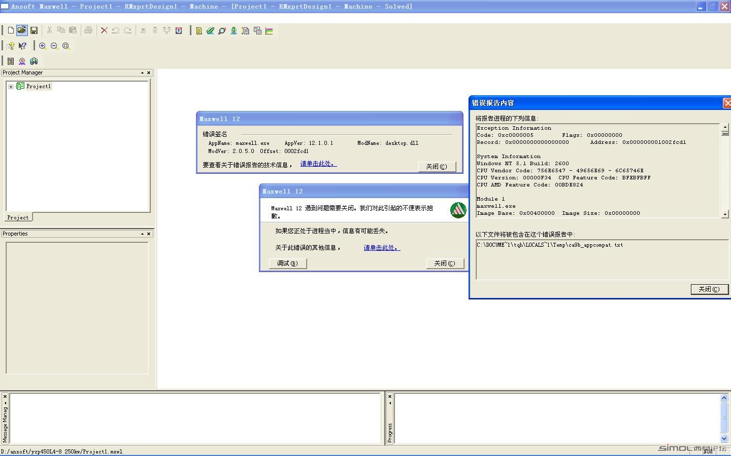The height and width of the screenshot is (456, 731).
Task: Close the Properties panel
Action: point(149,234)
